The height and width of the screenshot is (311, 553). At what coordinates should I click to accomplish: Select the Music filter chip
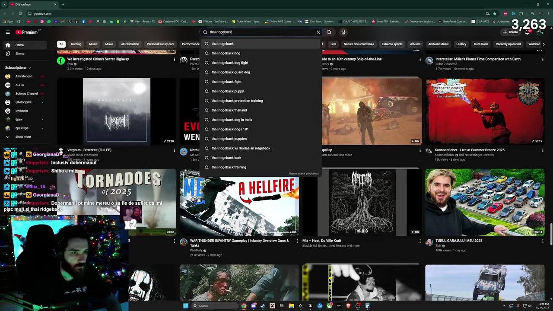[93, 44]
